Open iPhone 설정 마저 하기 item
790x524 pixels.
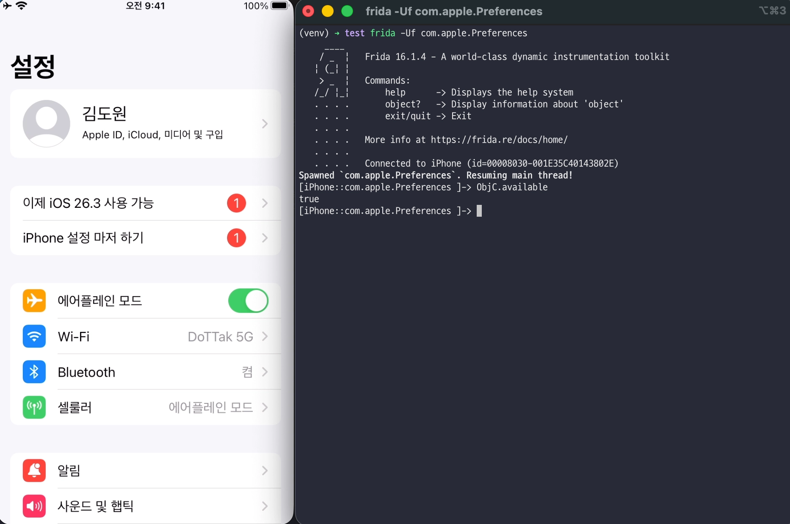tap(146, 238)
